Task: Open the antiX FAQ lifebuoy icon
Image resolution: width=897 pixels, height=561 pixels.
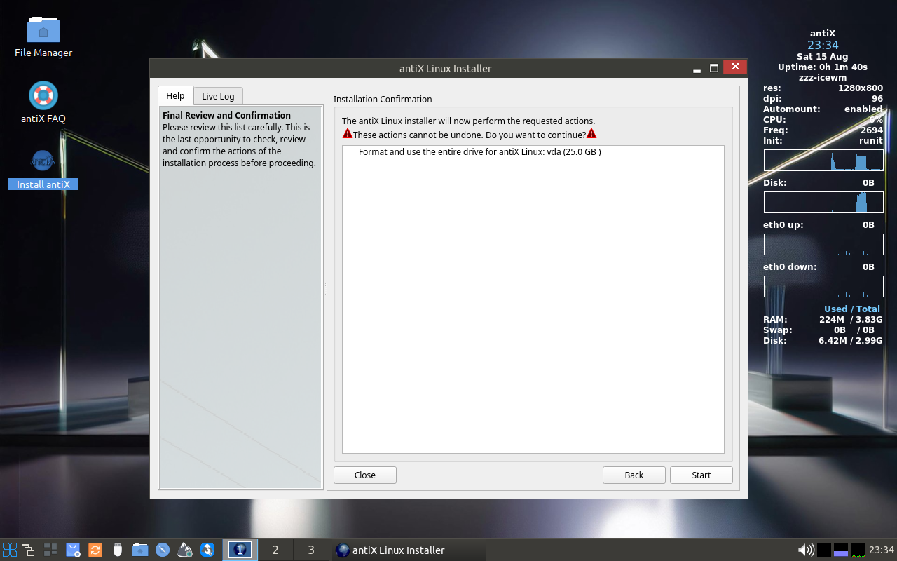Action: point(43,95)
